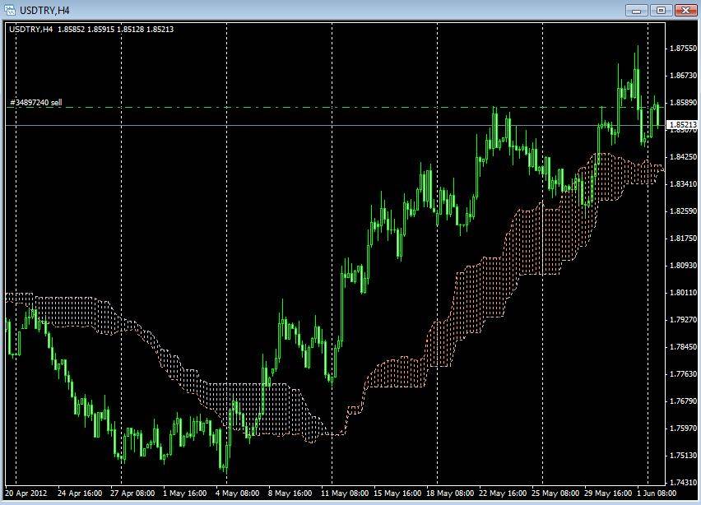Click the 20 Apr 2012 date label
This screenshot has height=505, width=701.
pyautogui.click(x=26, y=494)
